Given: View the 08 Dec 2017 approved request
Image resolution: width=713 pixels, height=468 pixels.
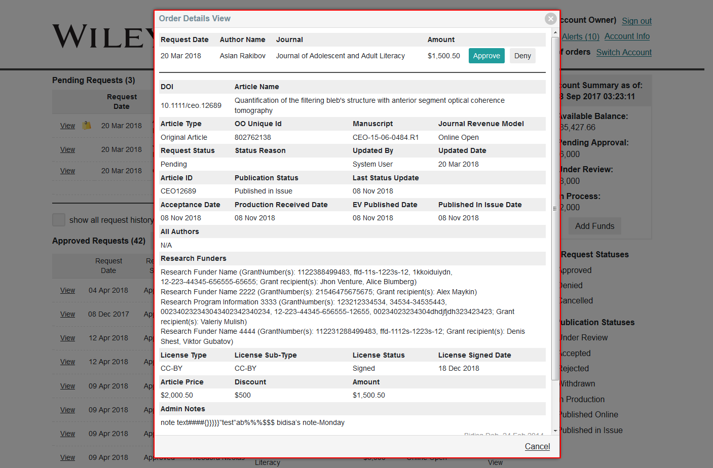Looking at the screenshot, I should point(67,314).
